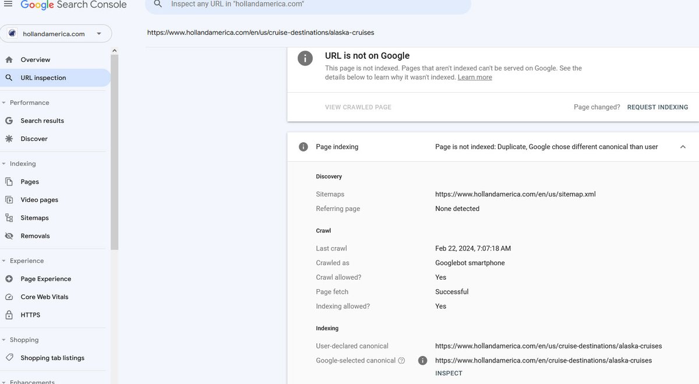The width and height of the screenshot is (699, 384).
Task: Click the Overview home icon
Action: coord(9,59)
